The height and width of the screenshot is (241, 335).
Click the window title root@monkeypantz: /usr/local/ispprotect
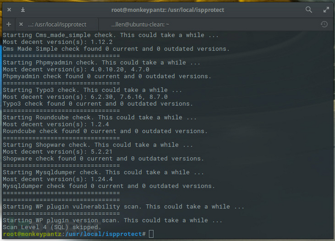pos(167,10)
